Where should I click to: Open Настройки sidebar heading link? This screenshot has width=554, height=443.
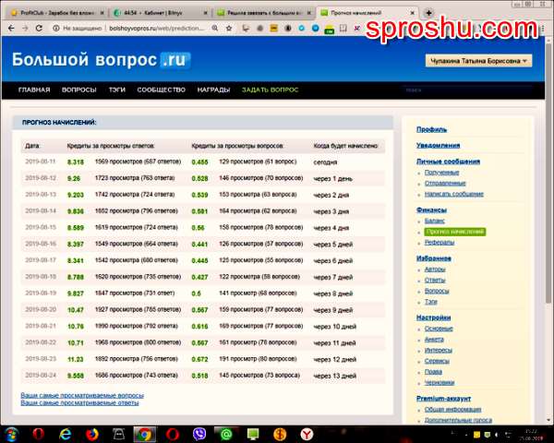click(x=434, y=317)
